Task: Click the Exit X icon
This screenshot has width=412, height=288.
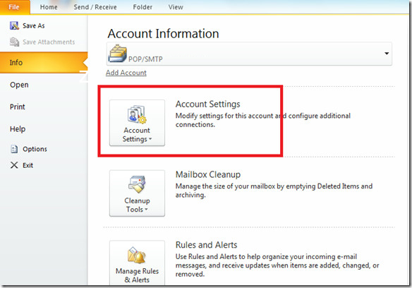Action: coord(14,165)
